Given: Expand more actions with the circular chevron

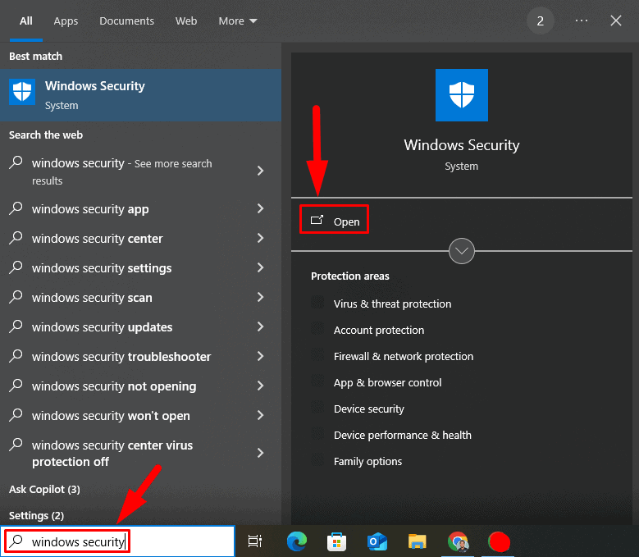Looking at the screenshot, I should (461, 251).
